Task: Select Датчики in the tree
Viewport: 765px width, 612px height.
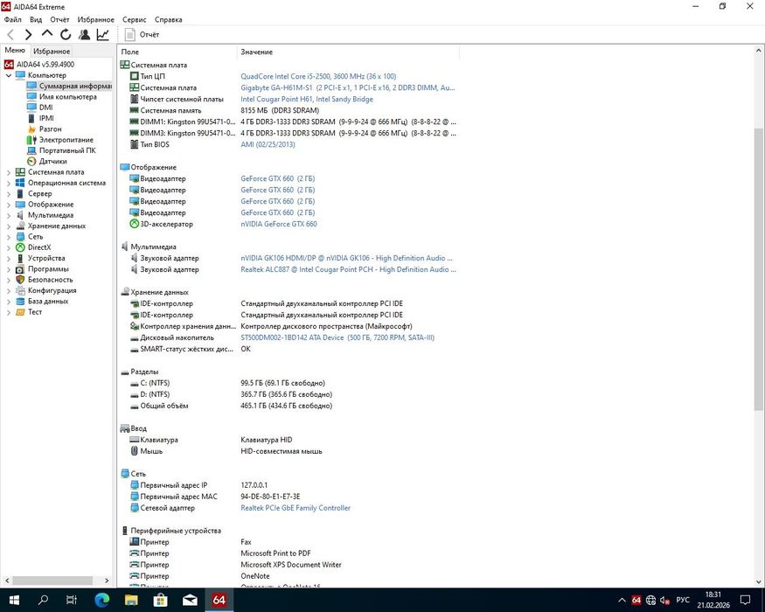Action: coord(52,161)
